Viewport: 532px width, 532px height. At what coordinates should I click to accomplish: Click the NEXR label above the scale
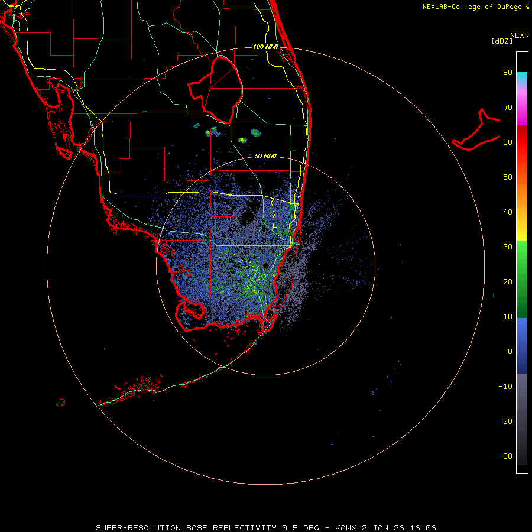click(x=520, y=35)
